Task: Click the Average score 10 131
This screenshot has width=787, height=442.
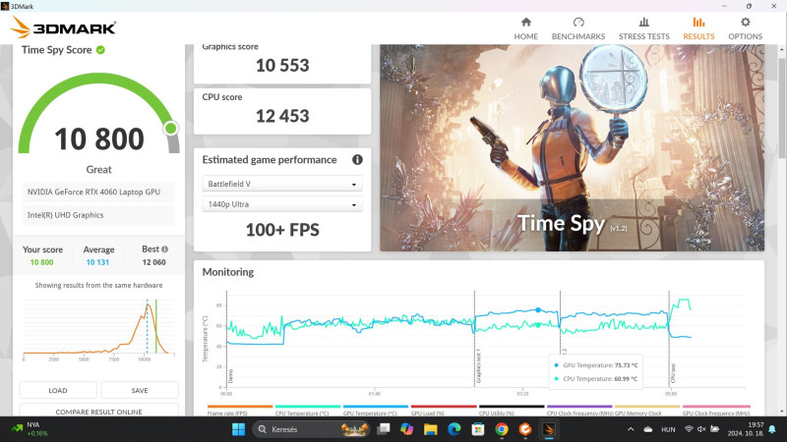Action: pos(97,262)
